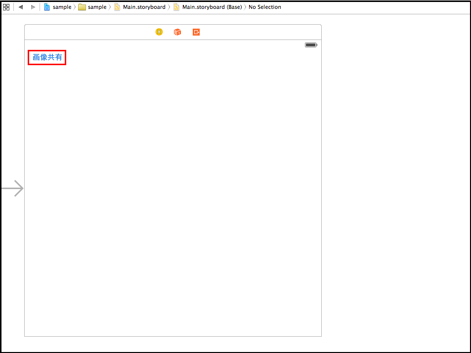This screenshot has width=471, height=353.
Task: Select the orange Exit icon
Action: pos(196,32)
